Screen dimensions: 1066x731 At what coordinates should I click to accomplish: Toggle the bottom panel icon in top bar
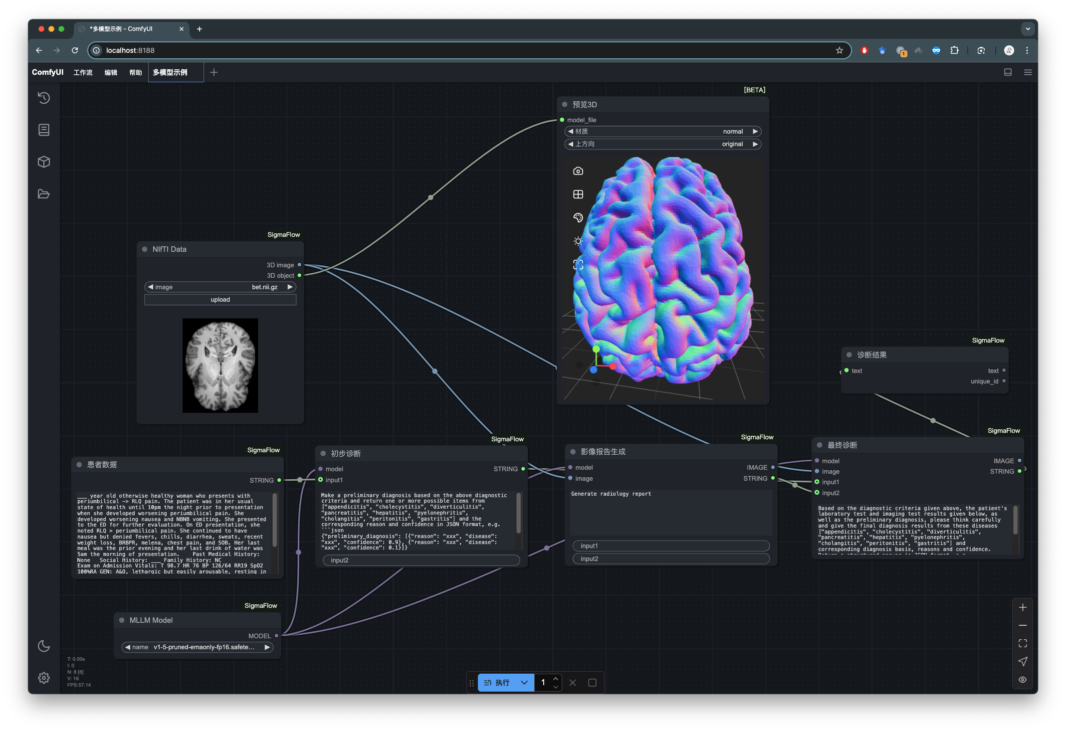[1008, 72]
